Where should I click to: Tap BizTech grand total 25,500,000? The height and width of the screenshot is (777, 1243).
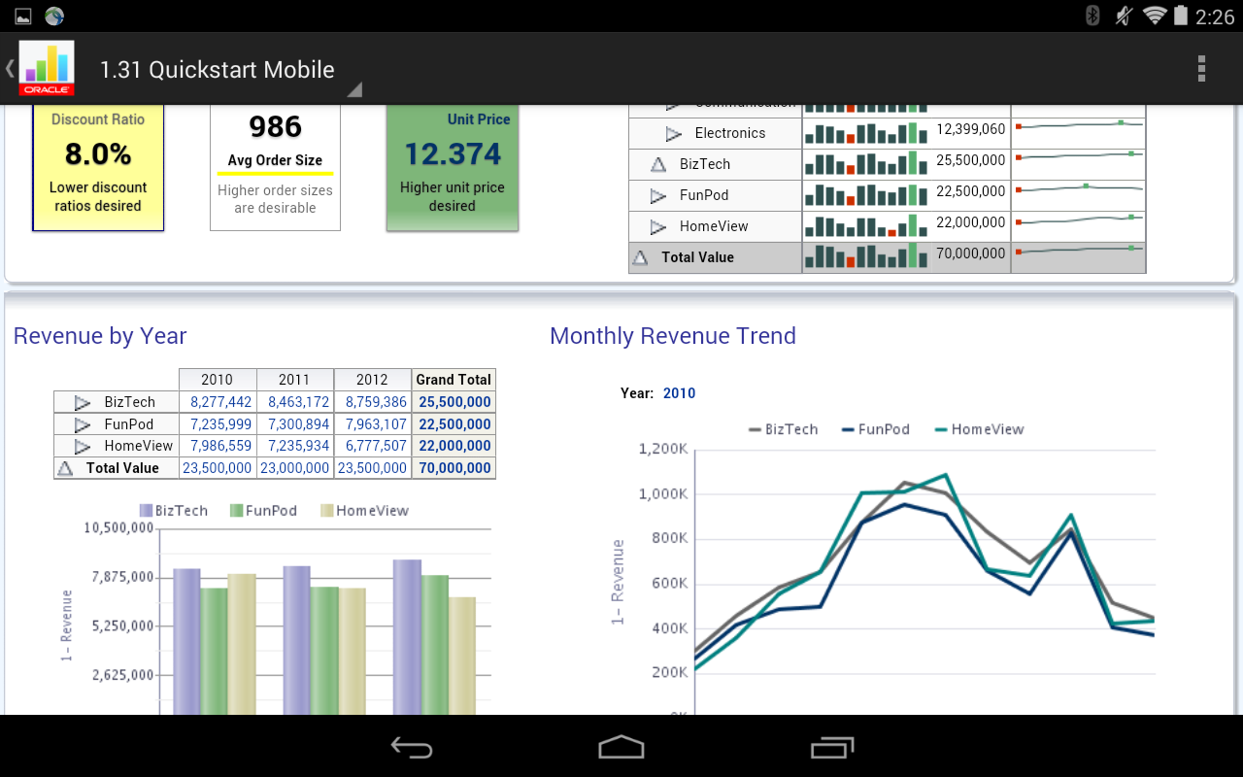pos(454,402)
